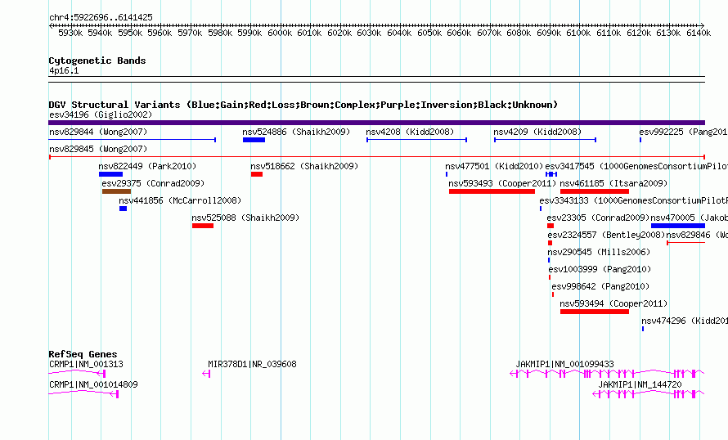
Task: Open gene JAKMIP1|NM_001099433
Action: point(564,364)
